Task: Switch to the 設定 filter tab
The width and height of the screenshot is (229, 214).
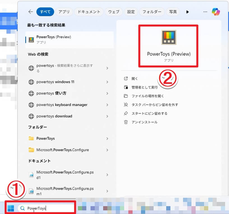Action: point(131,12)
